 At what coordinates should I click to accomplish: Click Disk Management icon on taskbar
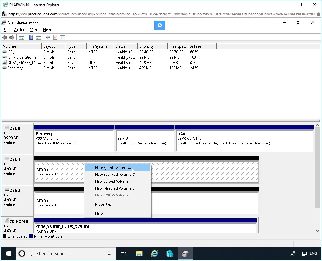(x=185, y=253)
